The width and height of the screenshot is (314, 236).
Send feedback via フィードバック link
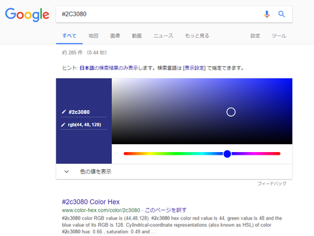coord(272,184)
